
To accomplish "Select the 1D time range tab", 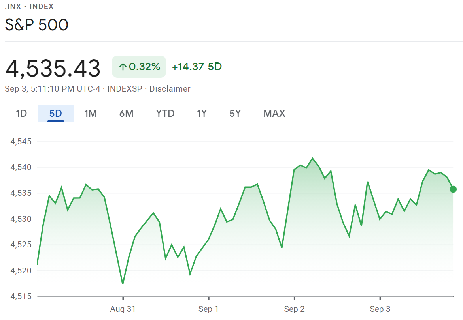I will 21,114.
